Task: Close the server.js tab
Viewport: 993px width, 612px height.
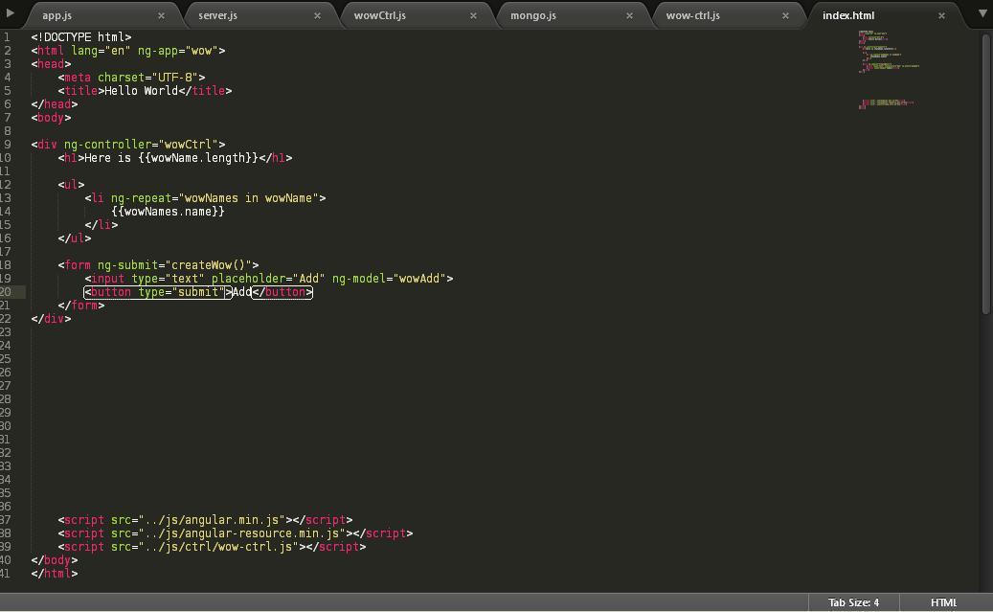Action: [317, 16]
